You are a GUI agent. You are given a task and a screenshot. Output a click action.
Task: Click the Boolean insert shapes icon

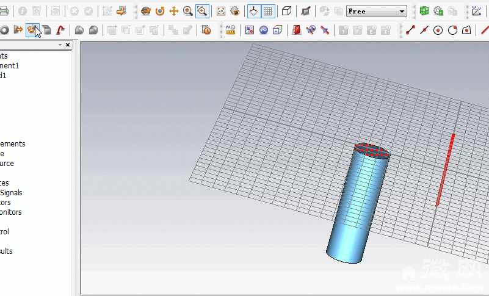click(154, 31)
